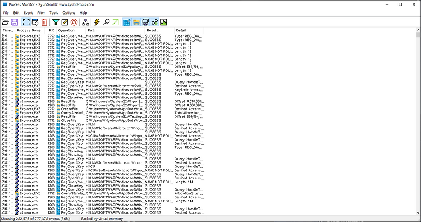
Task: Click the Result column header
Action: pos(159,30)
